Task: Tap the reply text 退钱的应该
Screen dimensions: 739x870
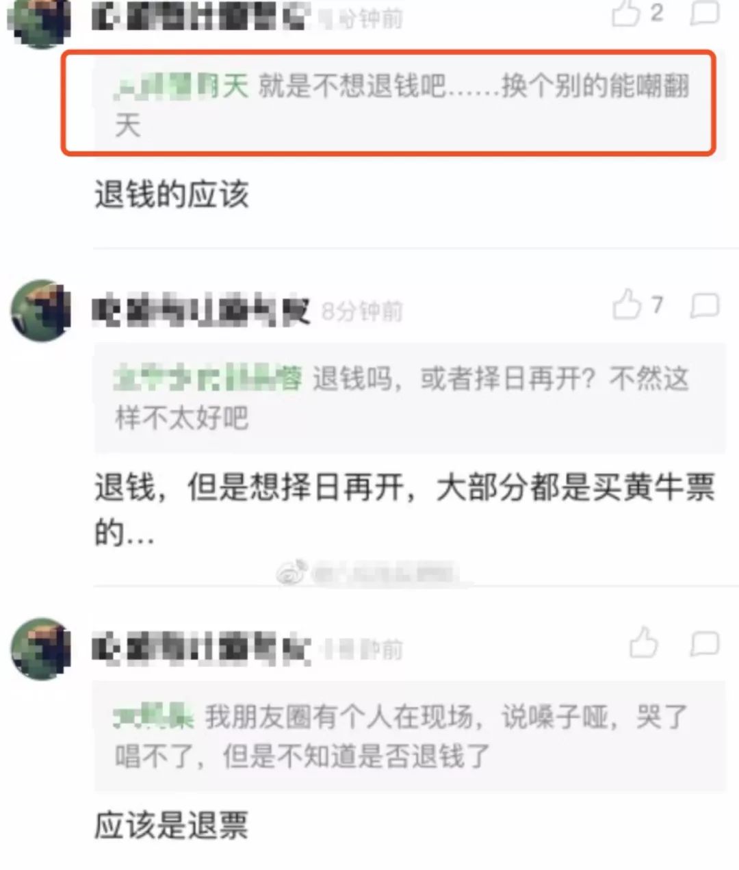Action: click(171, 195)
